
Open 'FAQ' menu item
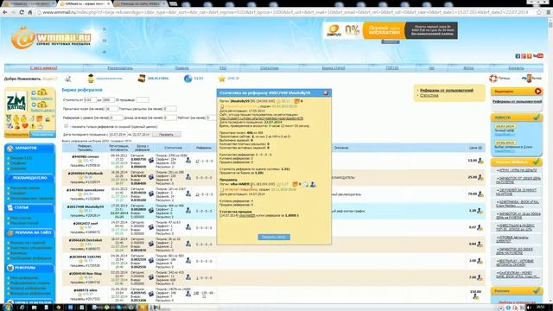coord(223,67)
